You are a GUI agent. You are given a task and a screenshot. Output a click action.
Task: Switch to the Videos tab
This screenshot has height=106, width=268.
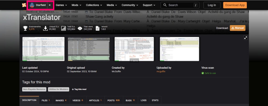coord(78,100)
